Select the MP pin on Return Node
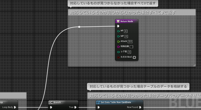 (118, 36)
